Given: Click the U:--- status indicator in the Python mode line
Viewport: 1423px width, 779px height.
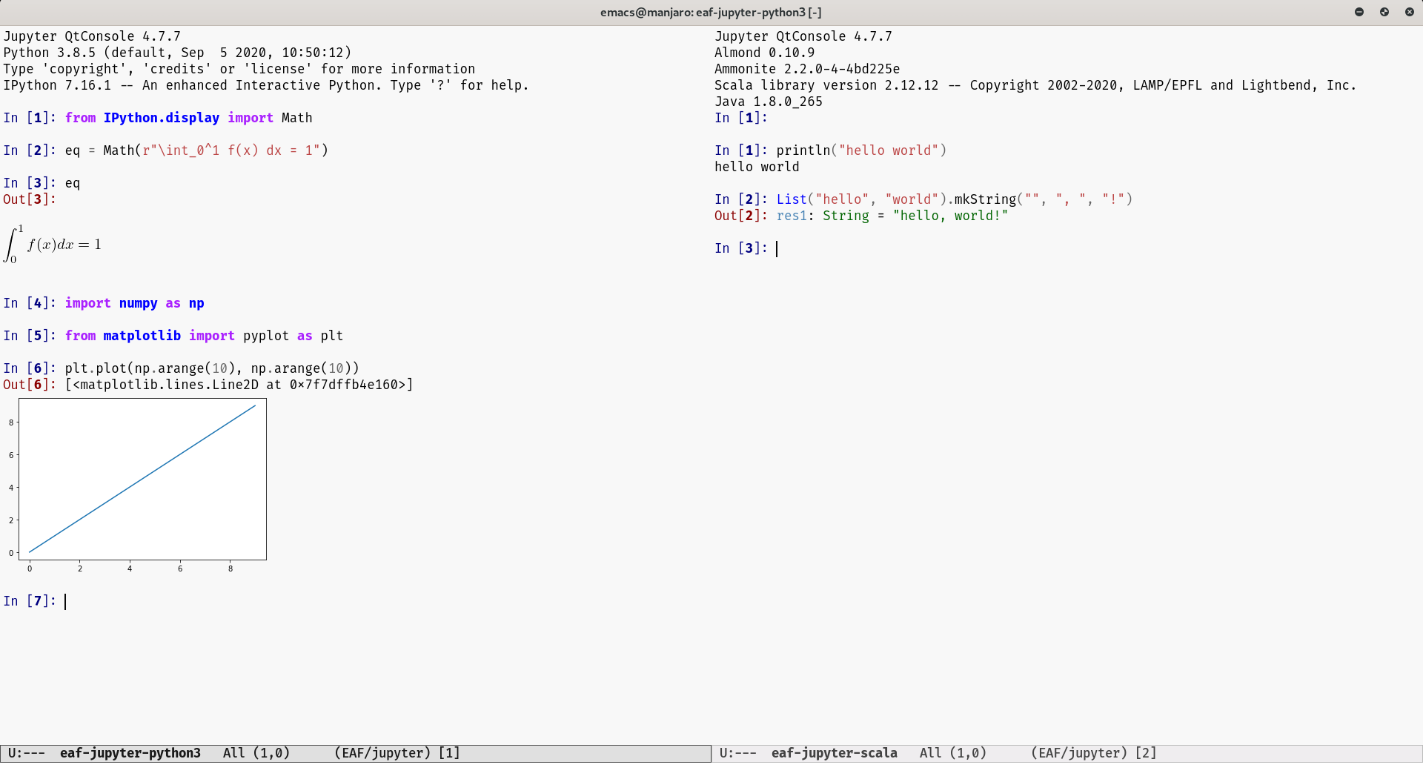Looking at the screenshot, I should (26, 753).
